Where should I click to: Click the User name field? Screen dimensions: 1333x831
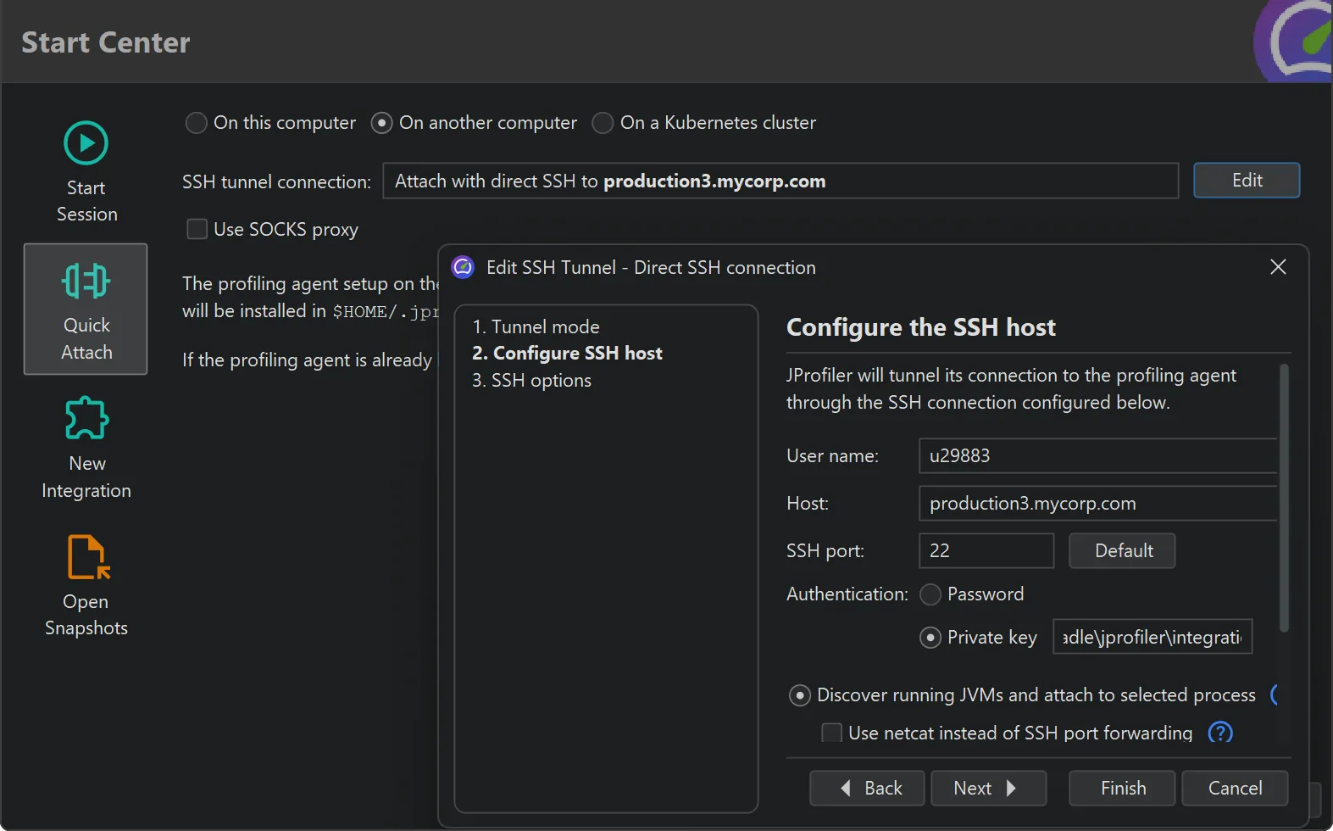[x=1097, y=456]
